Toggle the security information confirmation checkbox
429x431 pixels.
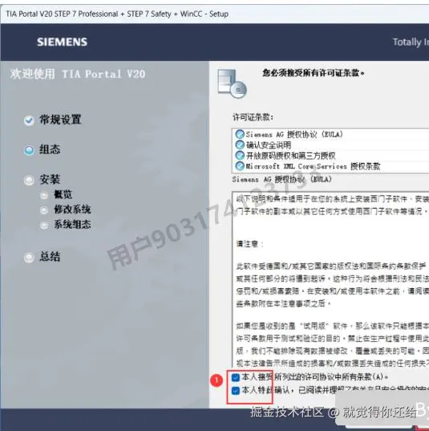click(236, 390)
